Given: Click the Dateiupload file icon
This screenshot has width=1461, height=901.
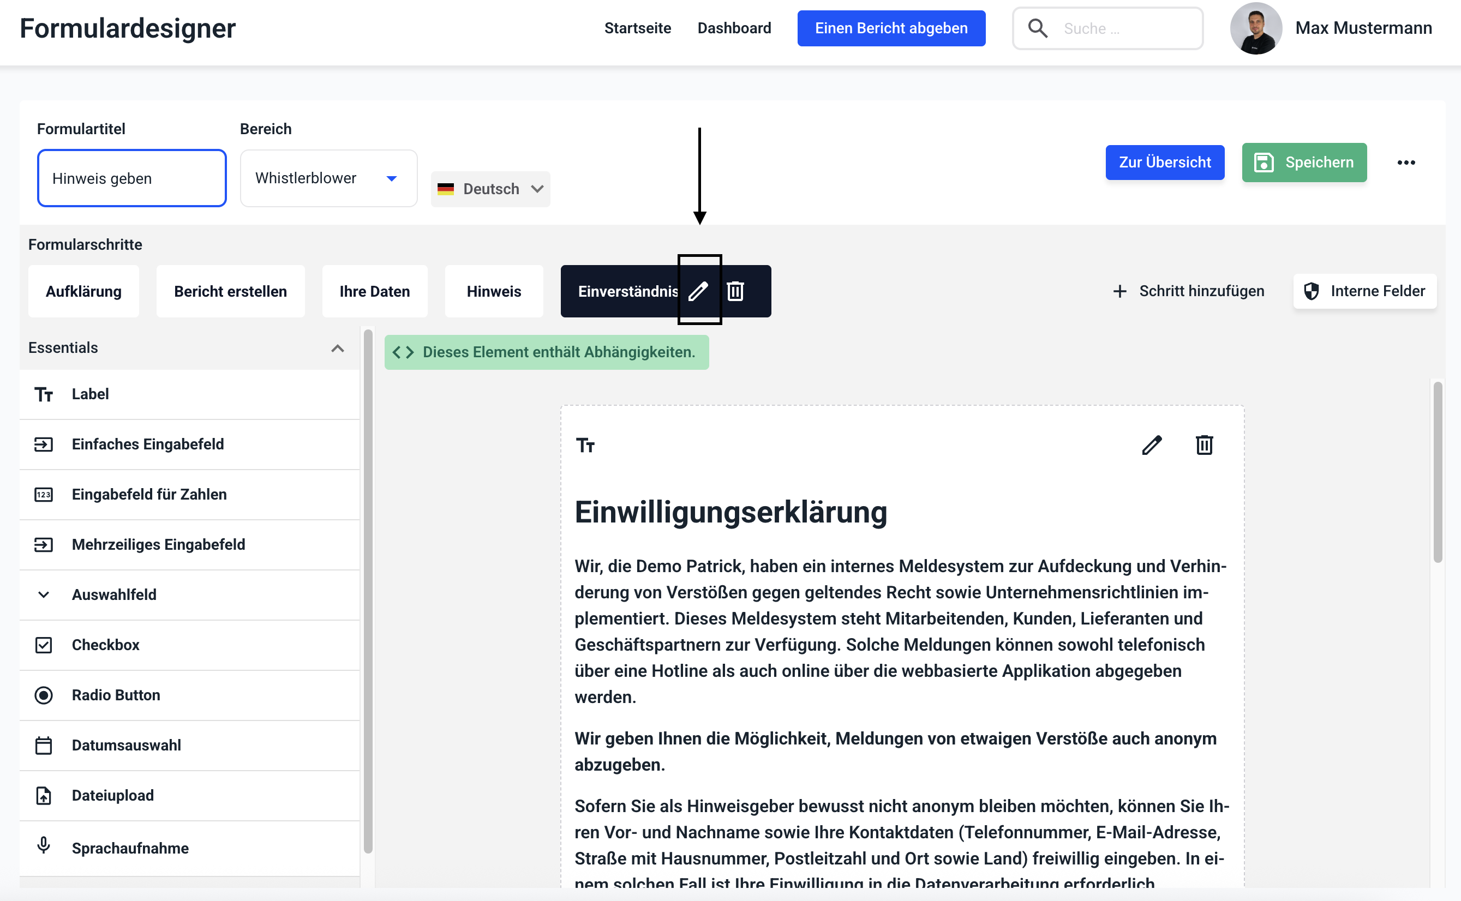Looking at the screenshot, I should click(44, 796).
